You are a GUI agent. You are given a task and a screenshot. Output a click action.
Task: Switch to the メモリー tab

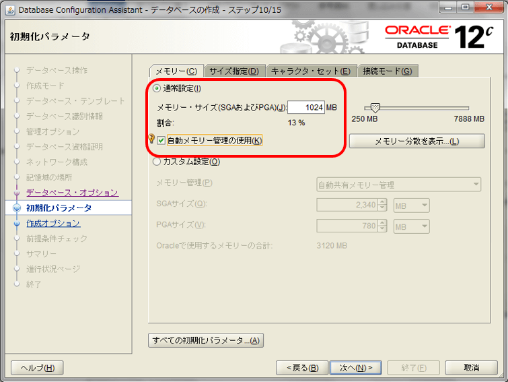click(176, 71)
